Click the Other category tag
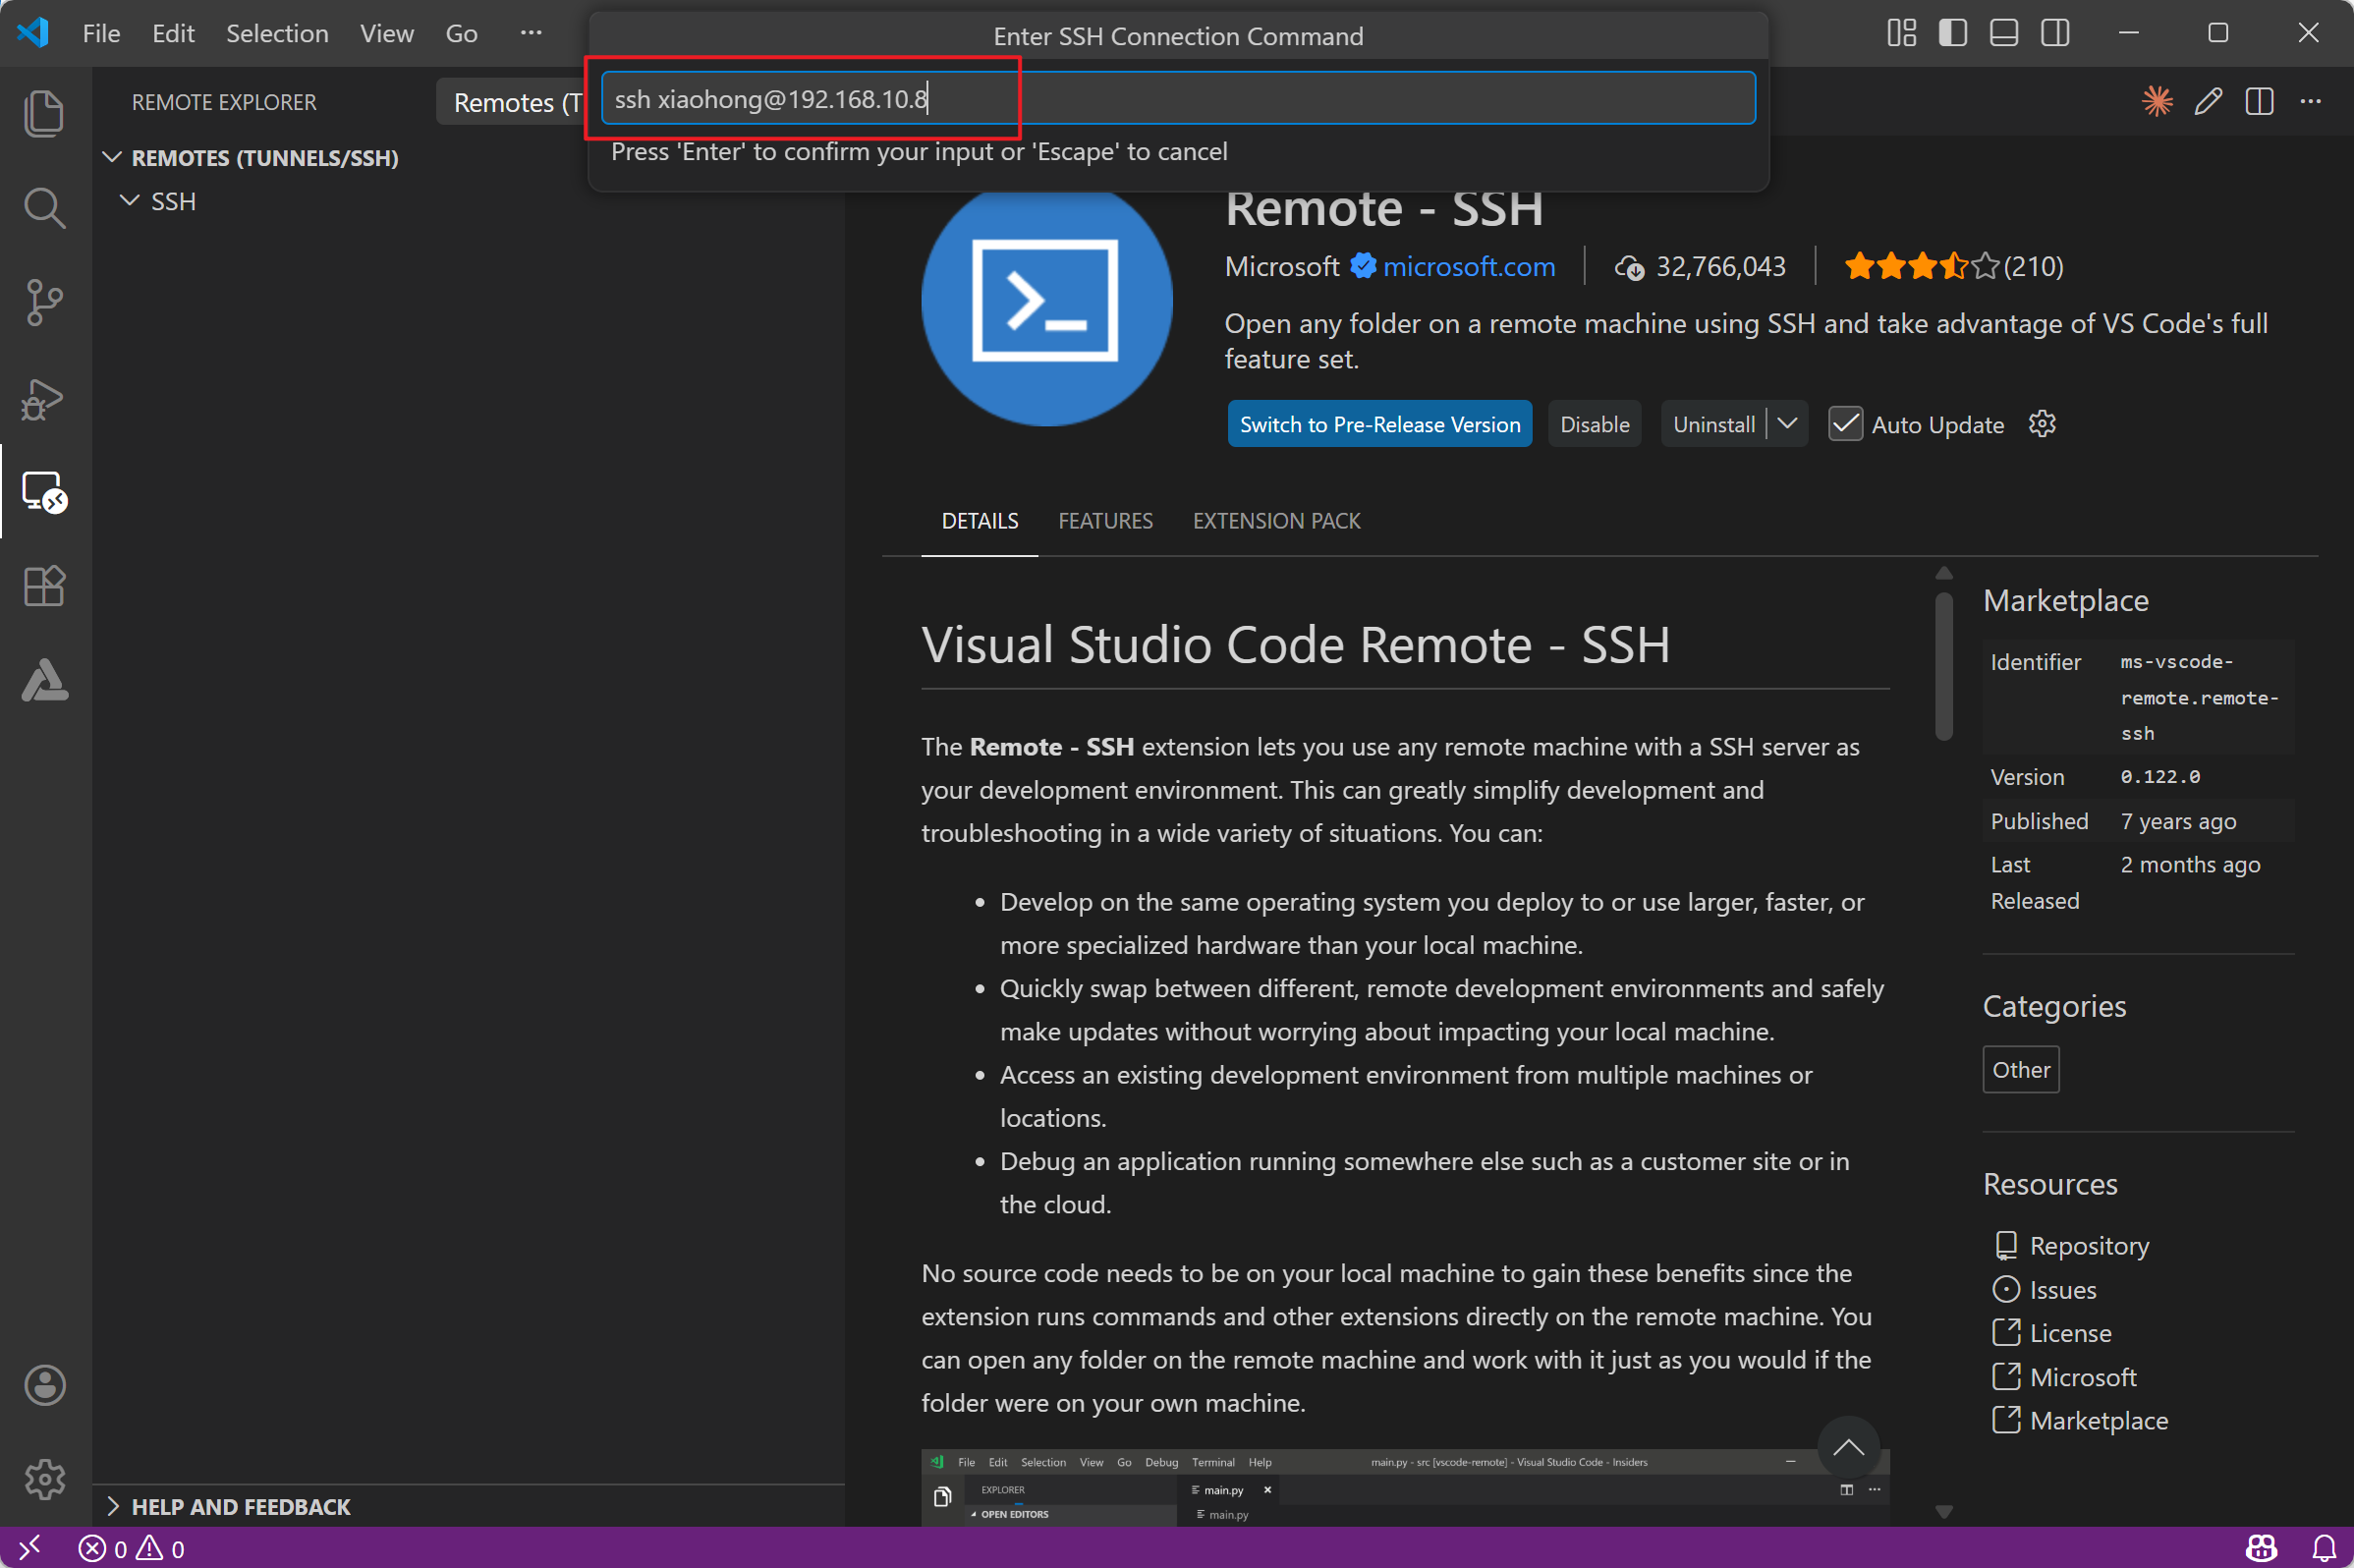The height and width of the screenshot is (1568, 2354). pos(2021,1069)
